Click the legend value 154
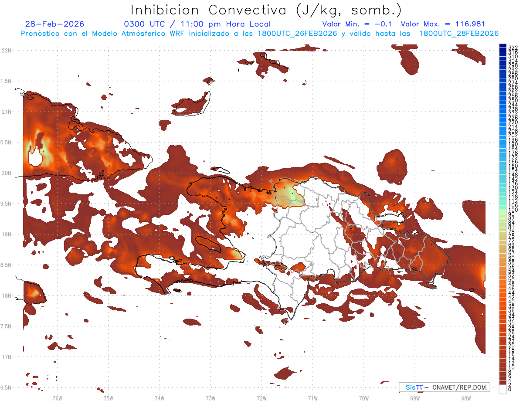The image size is (523, 404). [x=513, y=170]
